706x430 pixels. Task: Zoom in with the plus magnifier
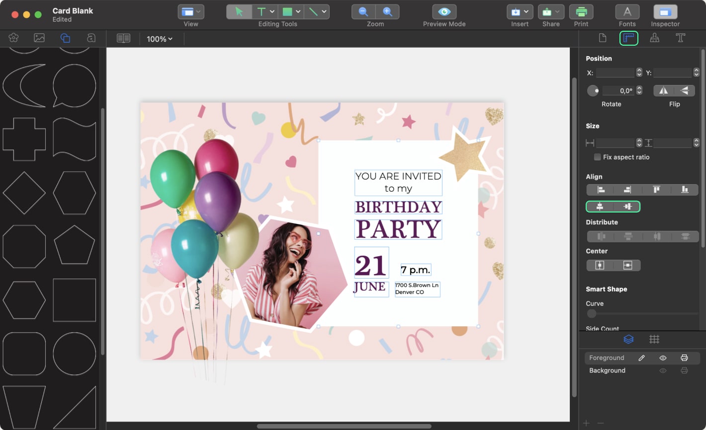point(387,12)
